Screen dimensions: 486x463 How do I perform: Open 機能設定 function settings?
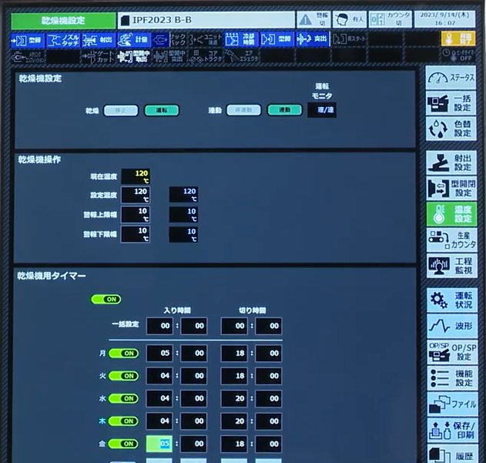coord(452,378)
